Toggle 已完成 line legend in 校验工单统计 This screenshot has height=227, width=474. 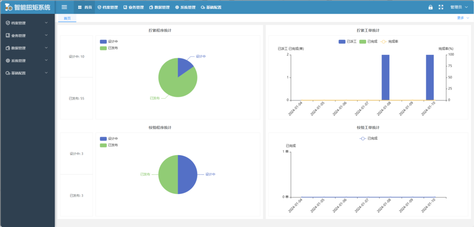(x=368, y=138)
